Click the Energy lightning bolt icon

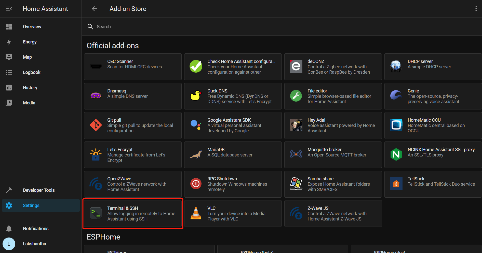(9, 42)
